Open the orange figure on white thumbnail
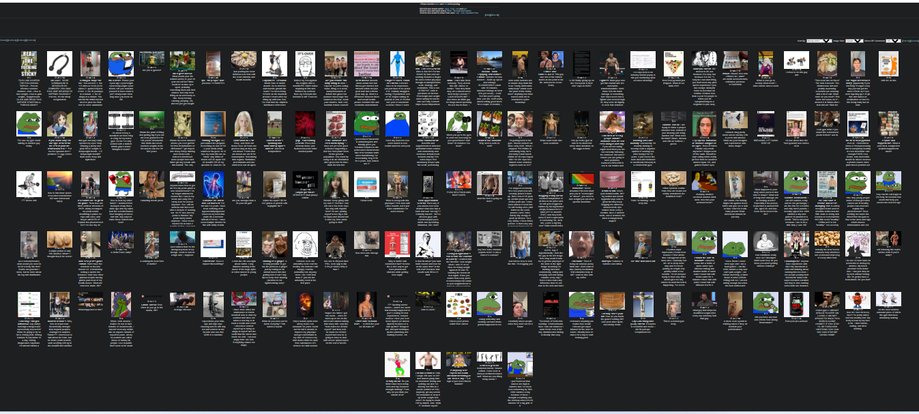The width and height of the screenshot is (919, 414). [x=888, y=63]
